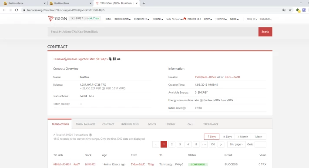Bookmark this page with the star icon
The width and height of the screenshot is (309, 168).
[290, 10]
